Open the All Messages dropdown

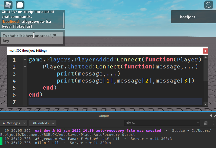(14, 123)
